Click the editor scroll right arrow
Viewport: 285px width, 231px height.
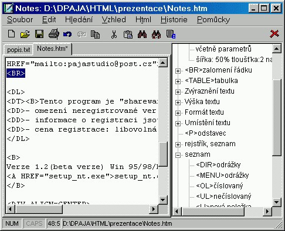point(154,209)
